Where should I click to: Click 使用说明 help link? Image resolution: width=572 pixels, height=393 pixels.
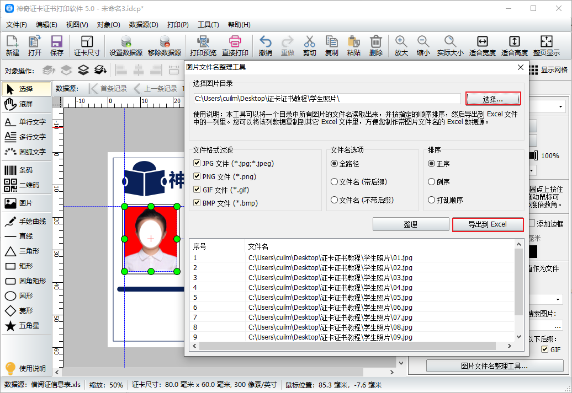click(25, 368)
